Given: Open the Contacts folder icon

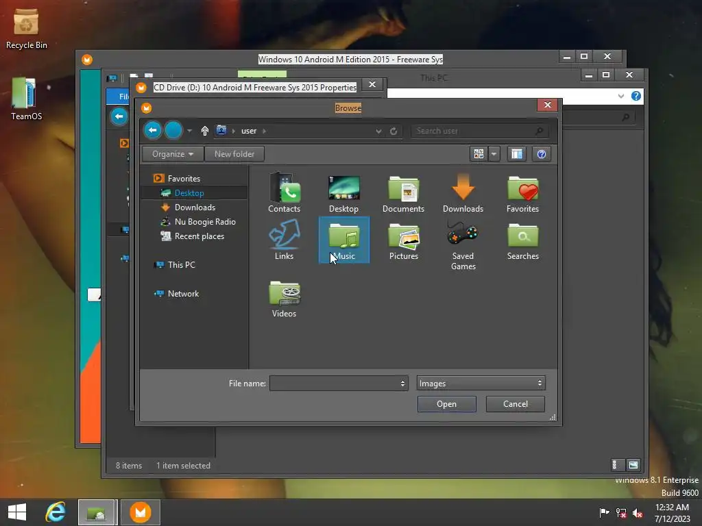Looking at the screenshot, I should point(285,193).
